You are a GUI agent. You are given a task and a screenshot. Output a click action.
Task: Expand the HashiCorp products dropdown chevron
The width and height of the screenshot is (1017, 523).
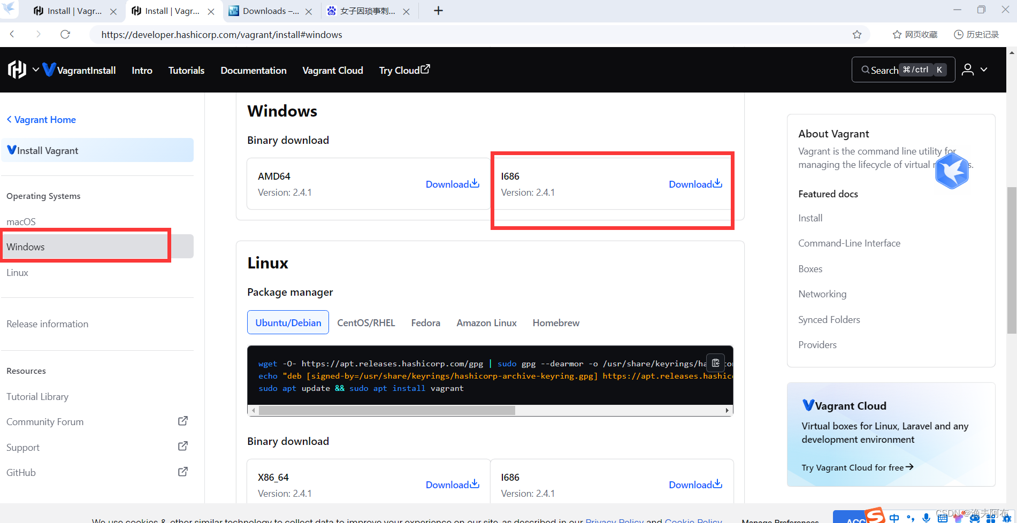35,70
